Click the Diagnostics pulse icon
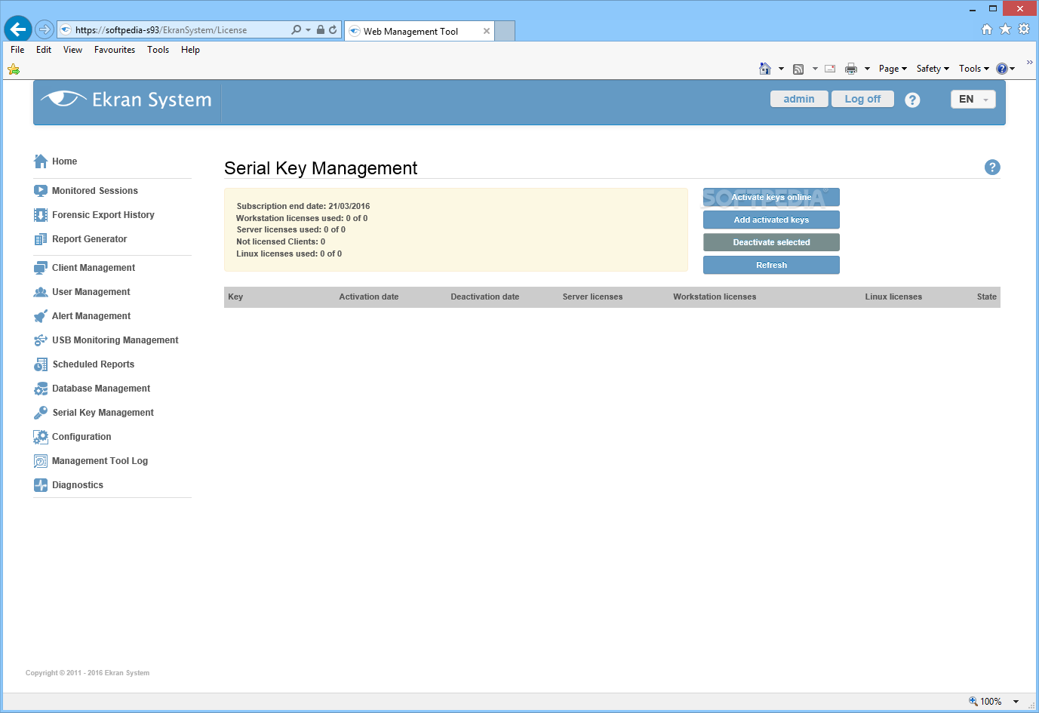This screenshot has width=1039, height=713. point(41,485)
